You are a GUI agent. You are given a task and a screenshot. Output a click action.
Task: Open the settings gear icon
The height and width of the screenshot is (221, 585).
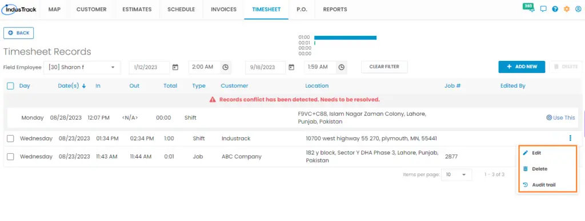tap(566, 9)
